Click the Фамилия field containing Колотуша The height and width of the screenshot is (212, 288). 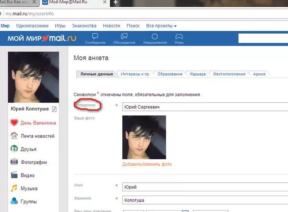pyautogui.click(x=205, y=200)
